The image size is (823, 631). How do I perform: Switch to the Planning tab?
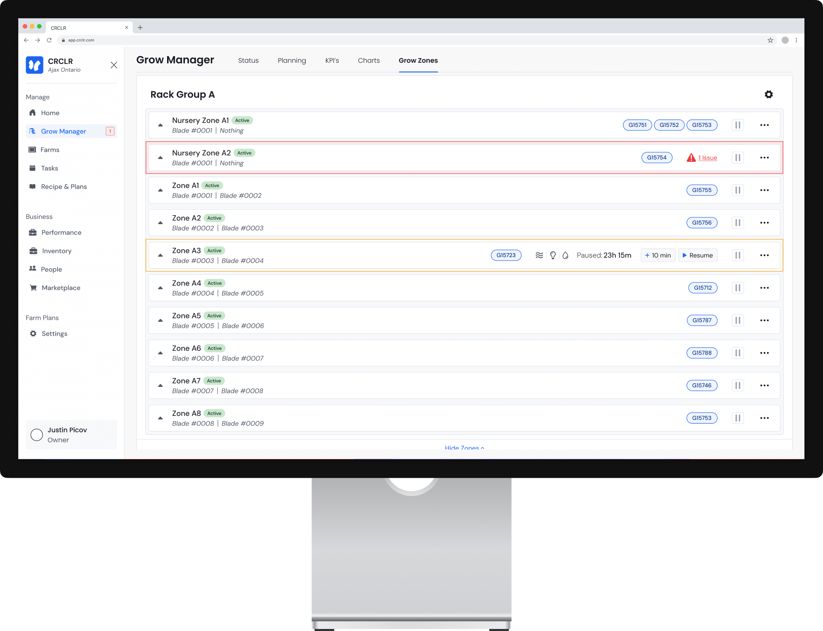point(292,60)
